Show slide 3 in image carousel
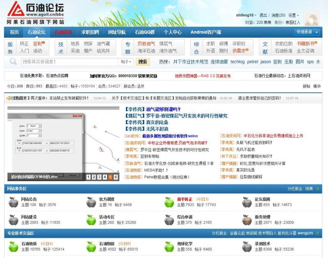The width and height of the screenshot is (328, 258). [99, 177]
